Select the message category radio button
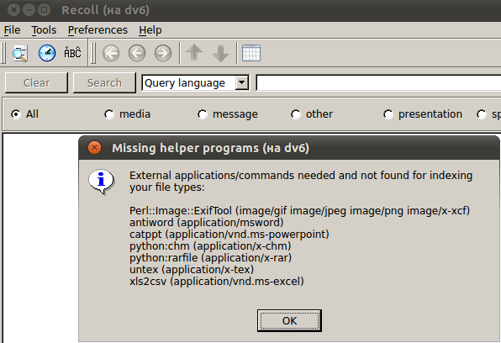Image resolution: width=501 pixels, height=343 pixels. (203, 114)
